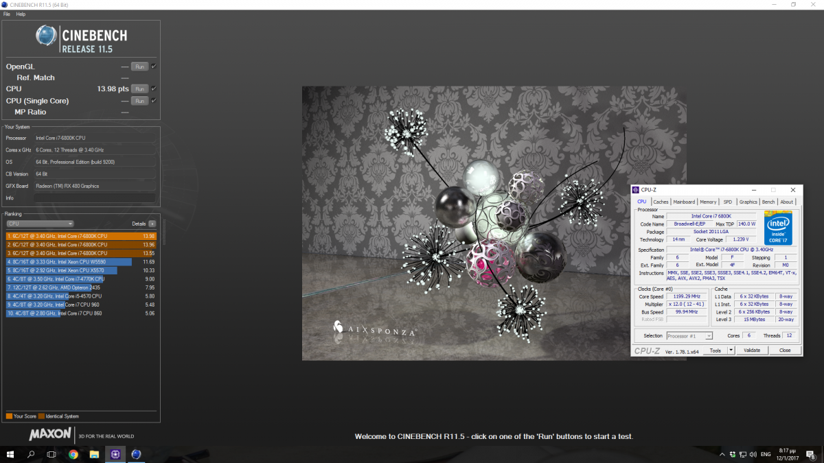Open the Action Center notifications

810,454
